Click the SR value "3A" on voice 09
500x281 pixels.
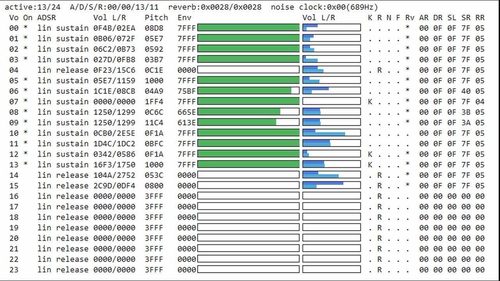pyautogui.click(x=466, y=123)
